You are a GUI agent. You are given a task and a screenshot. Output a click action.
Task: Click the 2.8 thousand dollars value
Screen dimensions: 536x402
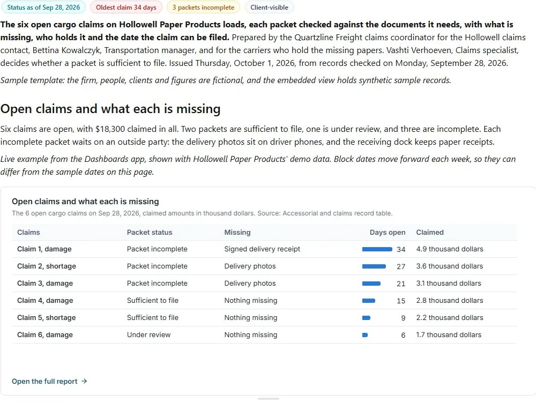point(450,301)
